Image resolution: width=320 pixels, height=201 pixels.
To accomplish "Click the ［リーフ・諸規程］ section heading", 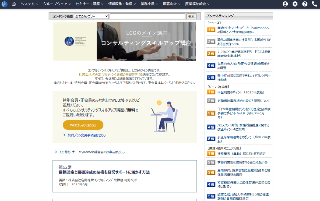I will [x=218, y=87].
